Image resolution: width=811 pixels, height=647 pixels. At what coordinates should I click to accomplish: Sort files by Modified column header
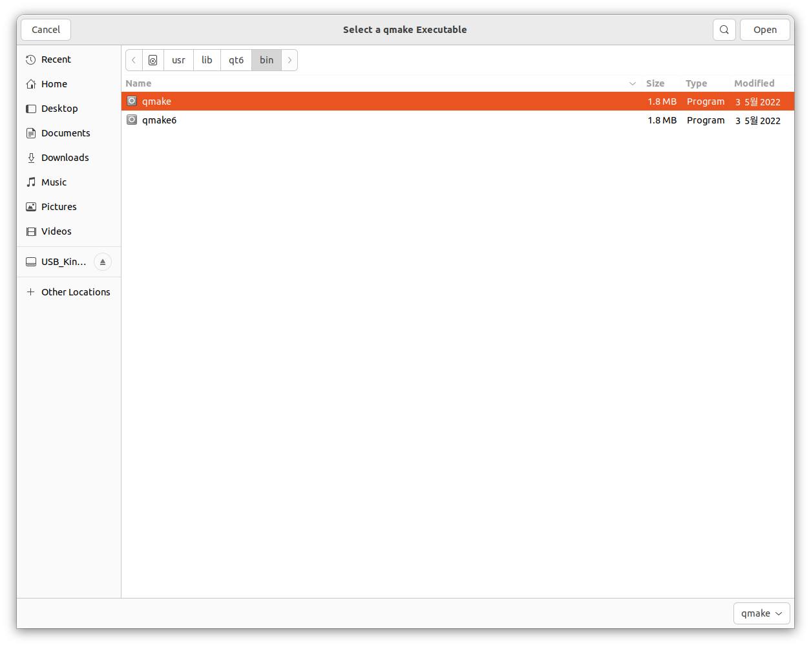754,83
